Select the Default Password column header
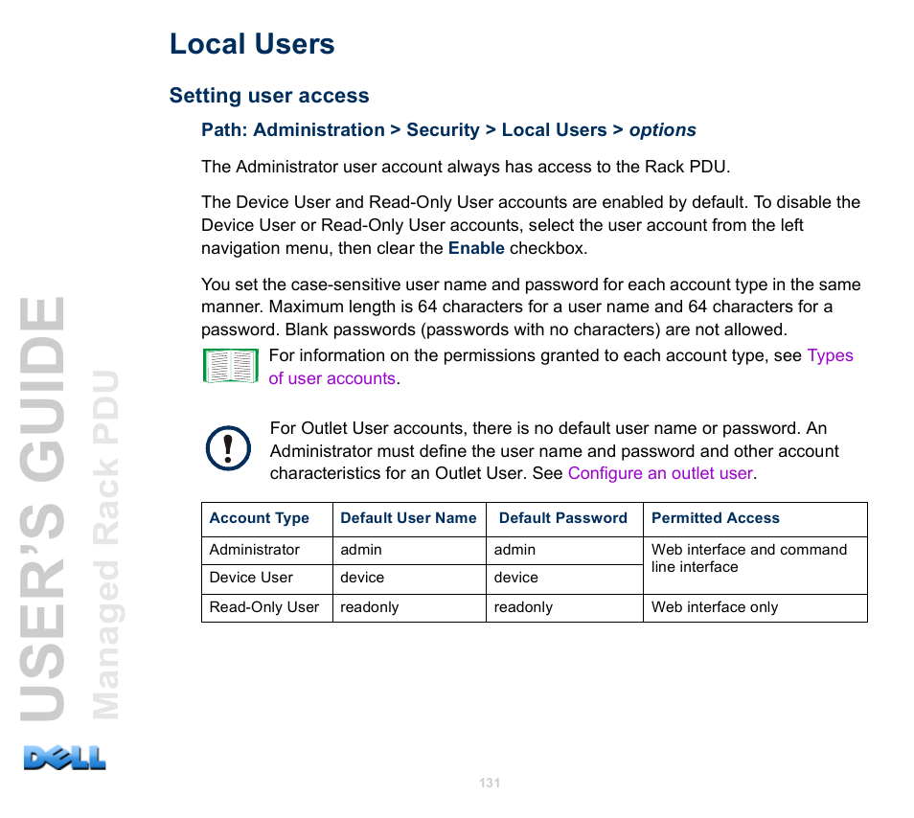Viewport: 914px width, 818px height. (562, 518)
